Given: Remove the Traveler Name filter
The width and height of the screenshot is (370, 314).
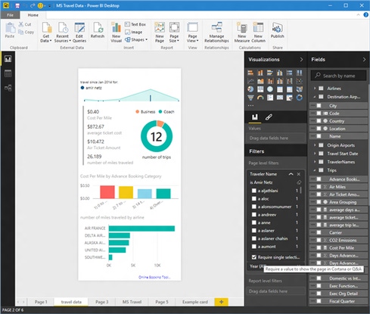Looking at the screenshot, I should [x=299, y=174].
